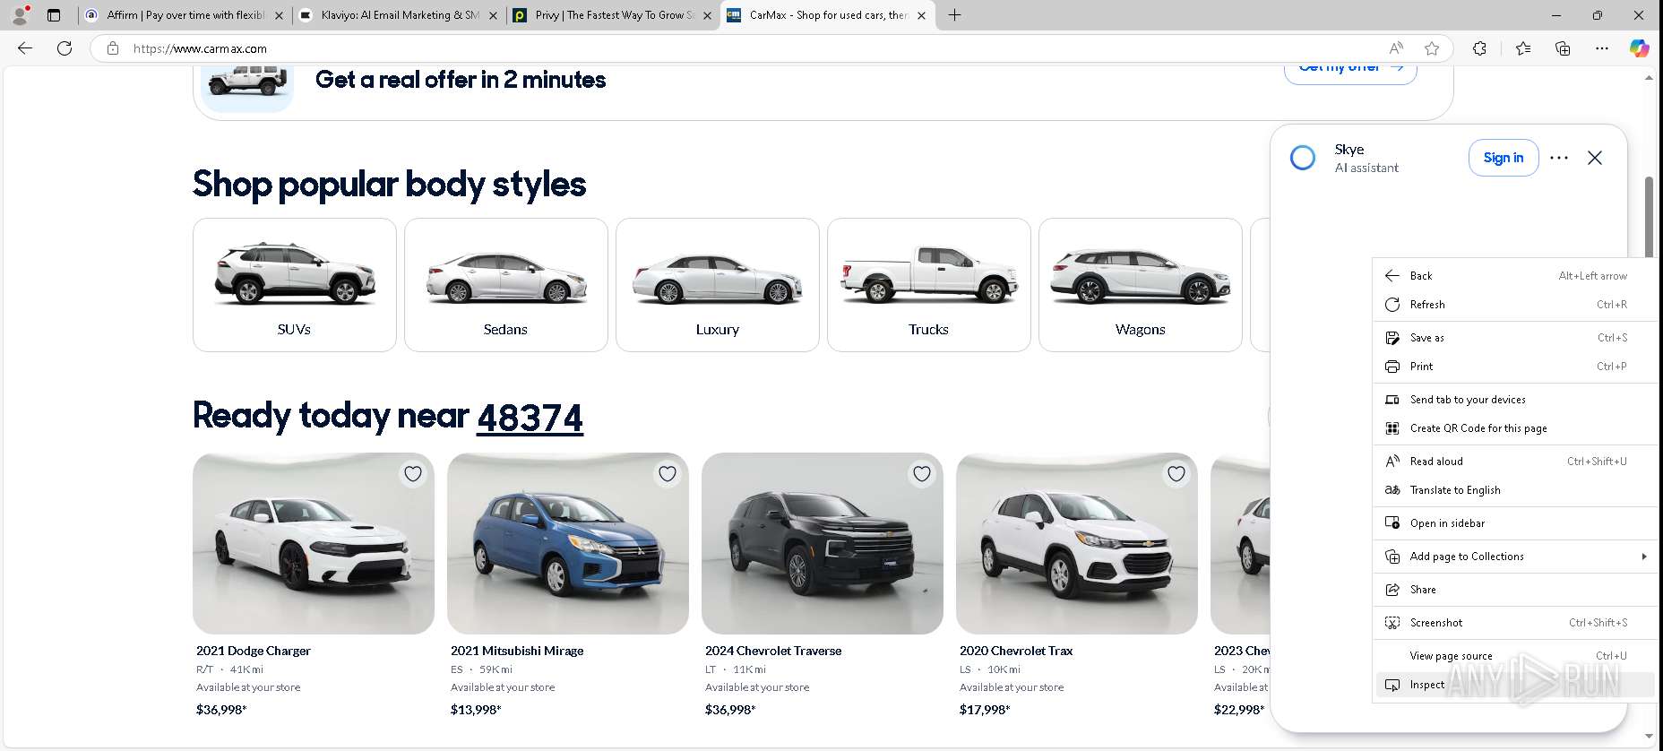Open browser settings and more menu

(1602, 48)
